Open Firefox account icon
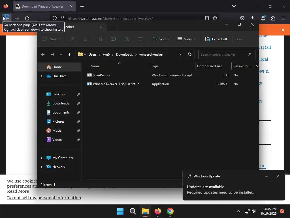The image size is (290, 218). 263,18
